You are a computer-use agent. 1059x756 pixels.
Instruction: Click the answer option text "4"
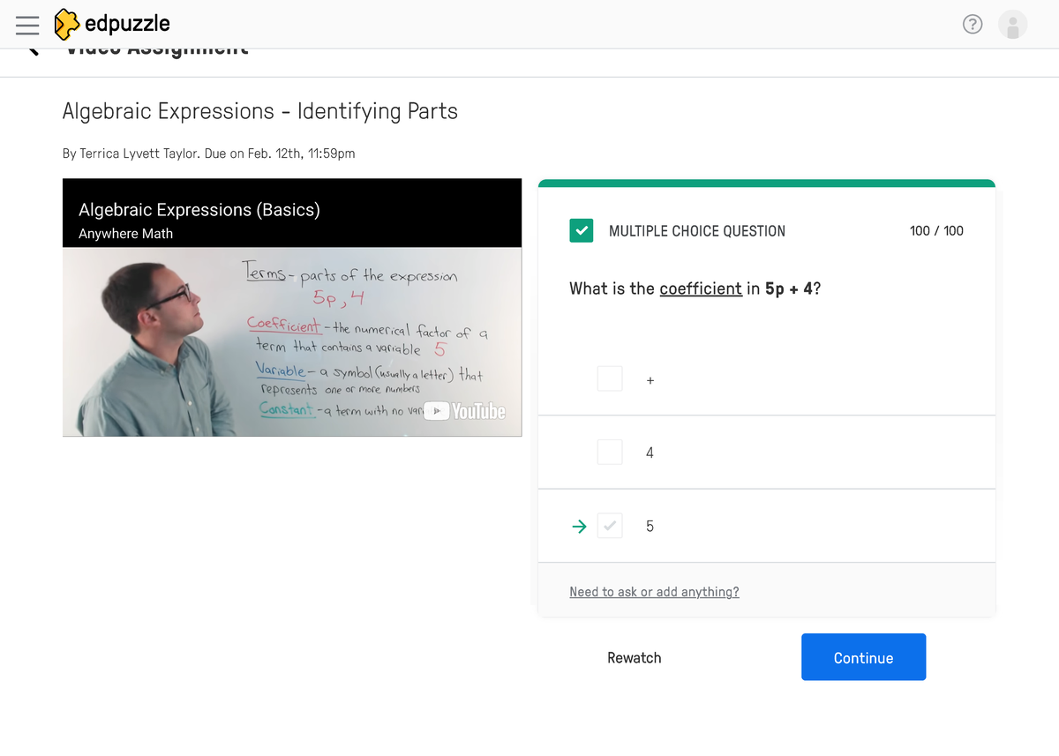point(650,453)
